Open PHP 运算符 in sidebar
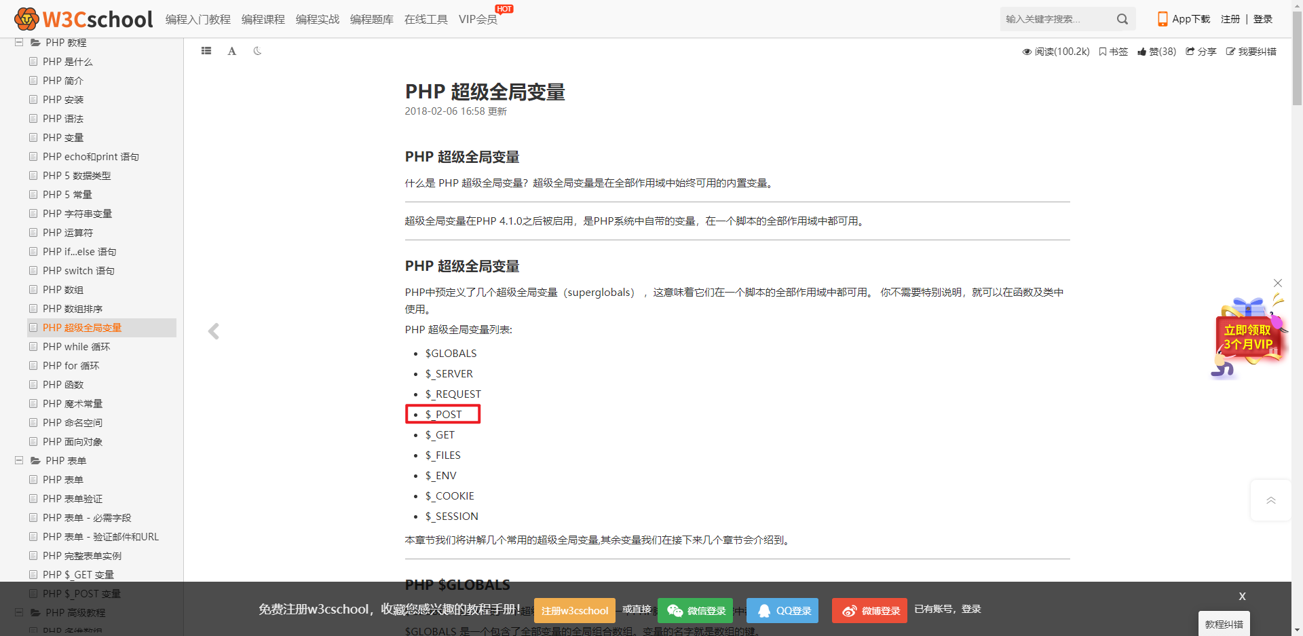Viewport: 1303px width, 636px height. pyautogui.click(x=68, y=233)
